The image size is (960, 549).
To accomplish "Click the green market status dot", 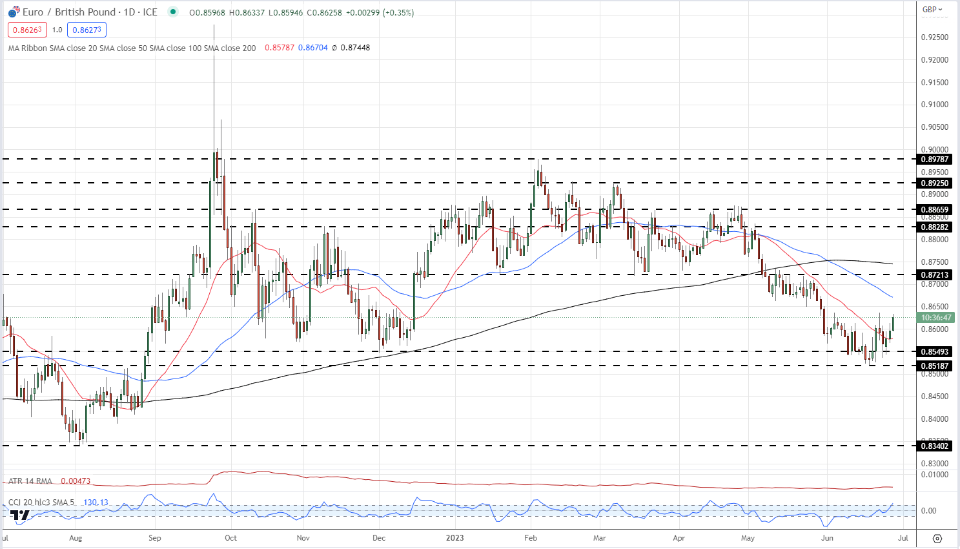I will [172, 12].
